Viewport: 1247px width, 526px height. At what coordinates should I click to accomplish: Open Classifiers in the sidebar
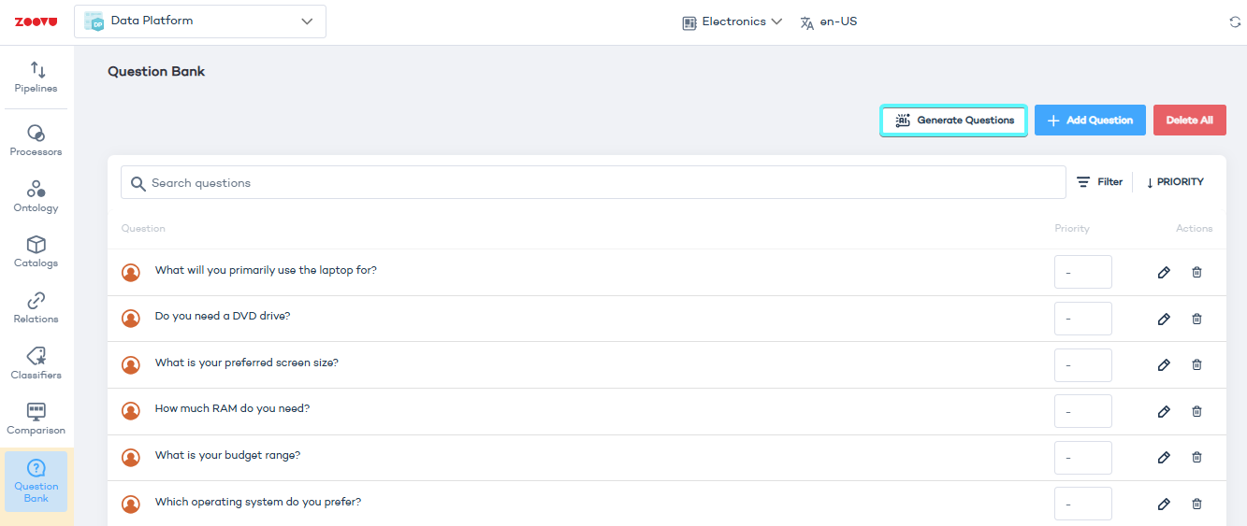point(36,363)
